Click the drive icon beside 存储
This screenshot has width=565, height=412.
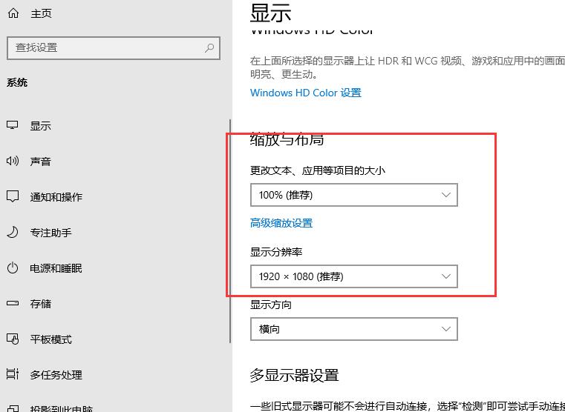pyautogui.click(x=13, y=303)
